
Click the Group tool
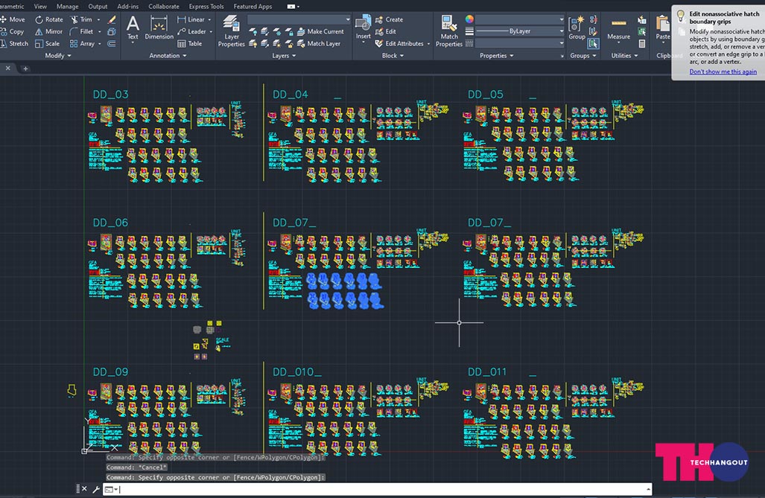click(x=577, y=28)
